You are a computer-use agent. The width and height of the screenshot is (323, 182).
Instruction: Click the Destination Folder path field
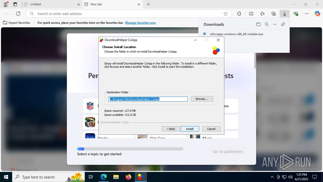click(148, 99)
